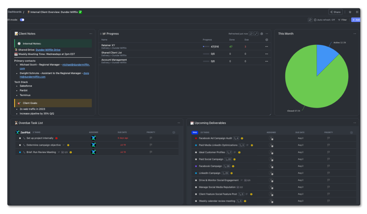Navigate to Dashboards in the breadcrumb
This screenshot has height=214, width=367.
click(15, 12)
